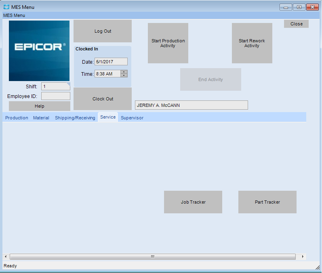Click the gray Close button
The height and width of the screenshot is (273, 322).
pos(296,24)
